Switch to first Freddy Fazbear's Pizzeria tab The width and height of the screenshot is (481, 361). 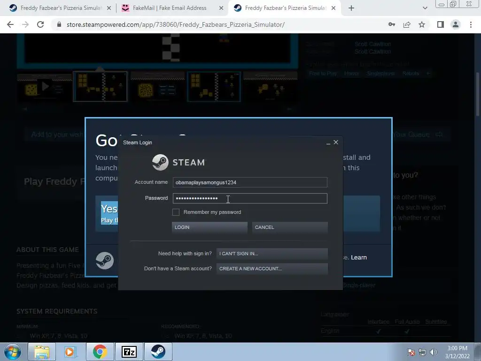coord(61,8)
